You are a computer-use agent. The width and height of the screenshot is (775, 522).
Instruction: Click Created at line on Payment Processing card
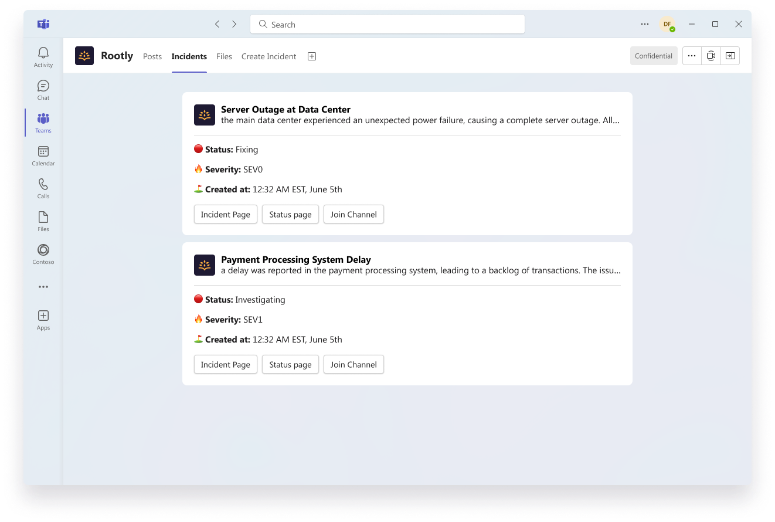pyautogui.click(x=268, y=340)
